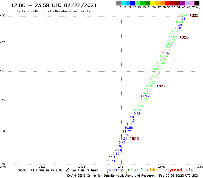The height and width of the screenshot is (178, 203).
Task: Click the 12.43 wave height value
Action: click(x=143, y=99)
